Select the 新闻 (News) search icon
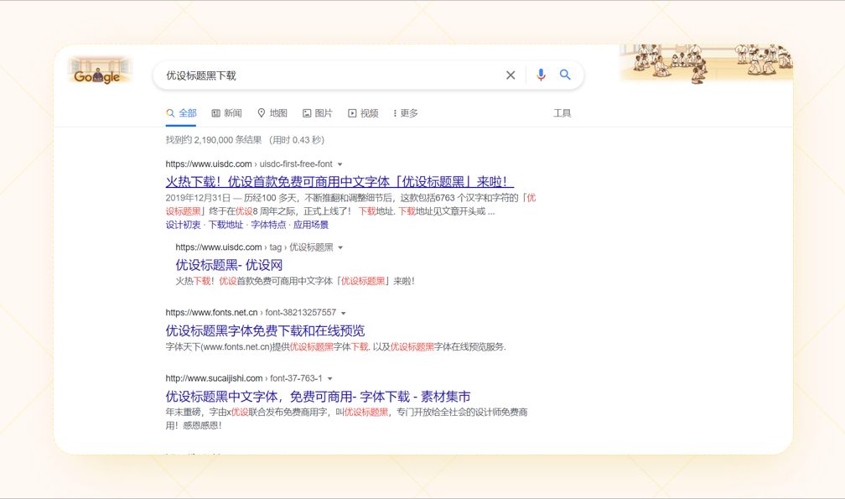845x499 pixels. coord(217,112)
